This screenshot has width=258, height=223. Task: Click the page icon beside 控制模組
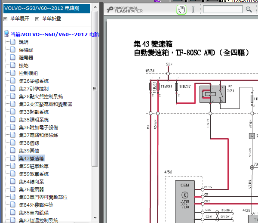tap(13, 73)
